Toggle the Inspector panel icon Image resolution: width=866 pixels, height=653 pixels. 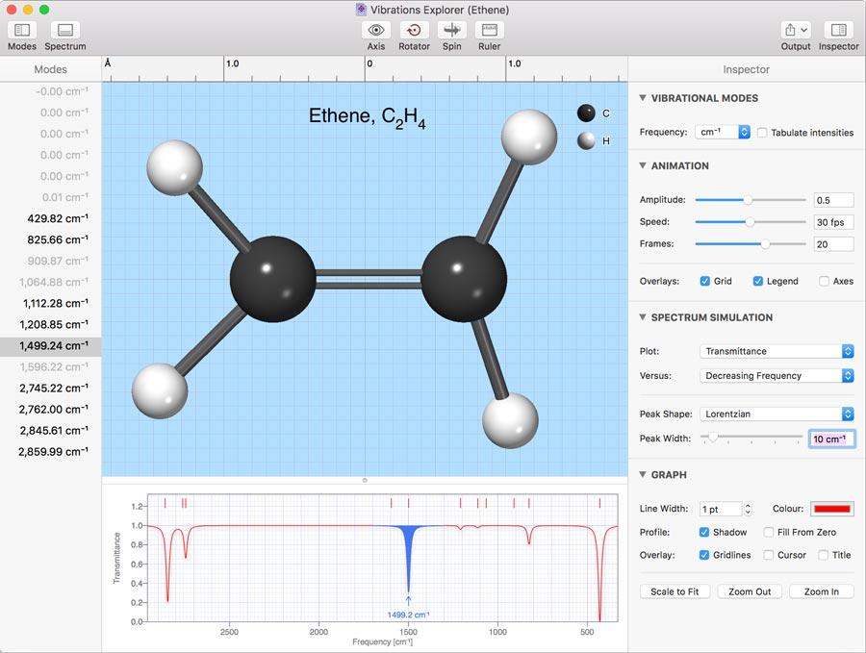point(838,32)
